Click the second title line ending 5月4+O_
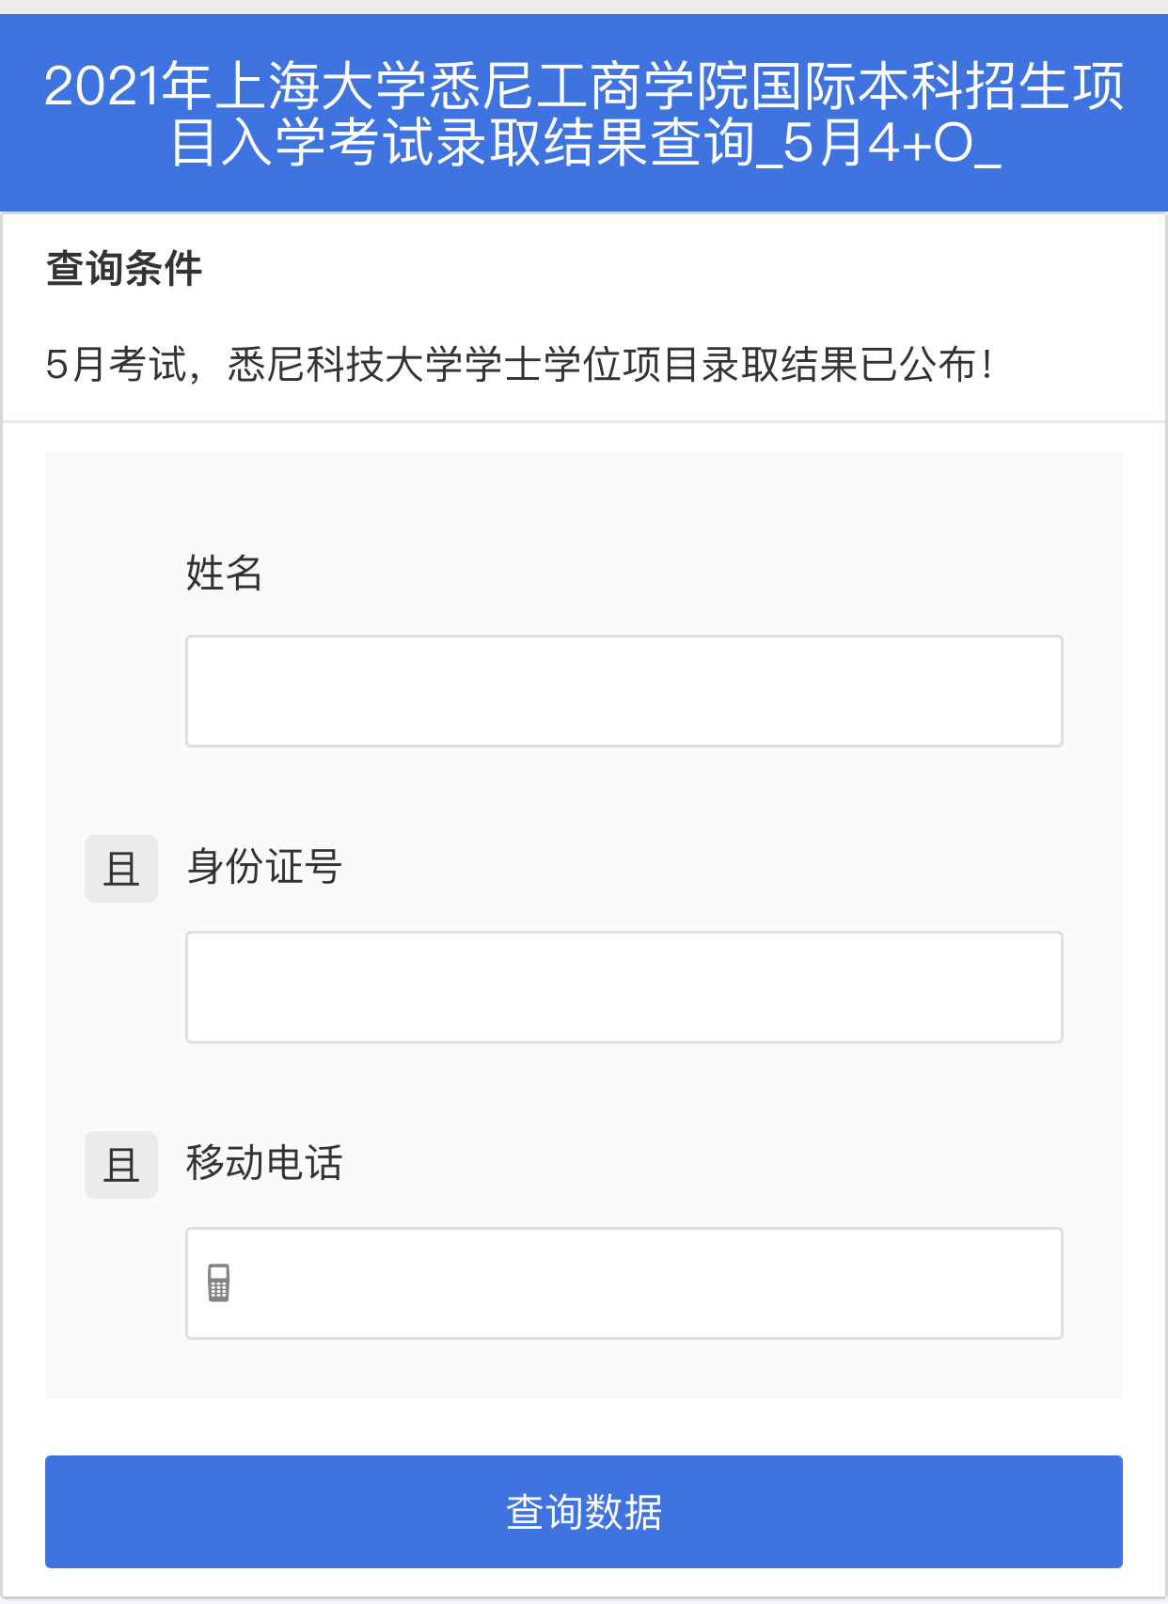This screenshot has height=1604, width=1168. [x=584, y=144]
